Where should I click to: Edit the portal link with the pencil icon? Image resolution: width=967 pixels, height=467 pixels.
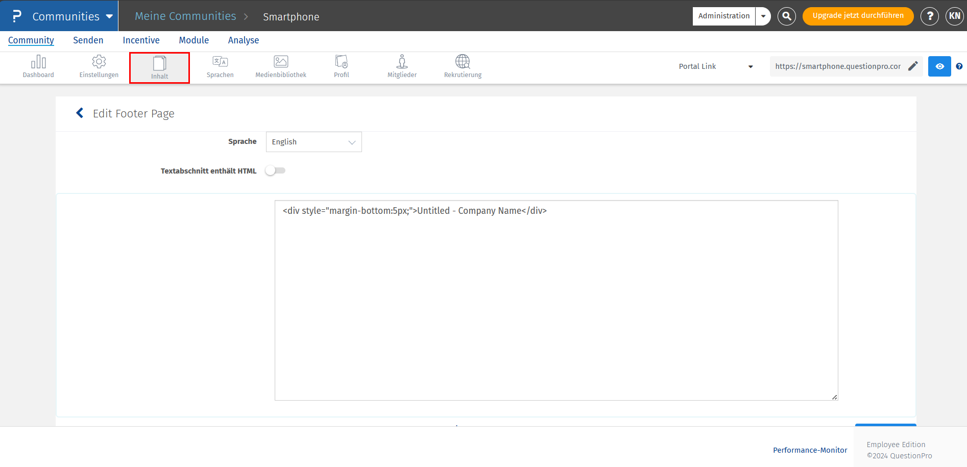[913, 66]
